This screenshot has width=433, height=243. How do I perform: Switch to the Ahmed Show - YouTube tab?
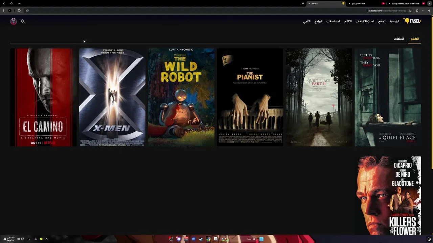pos(407,3)
